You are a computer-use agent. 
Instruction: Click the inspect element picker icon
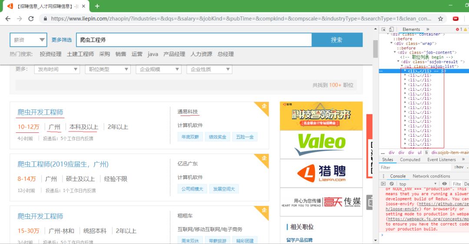pyautogui.click(x=383, y=29)
